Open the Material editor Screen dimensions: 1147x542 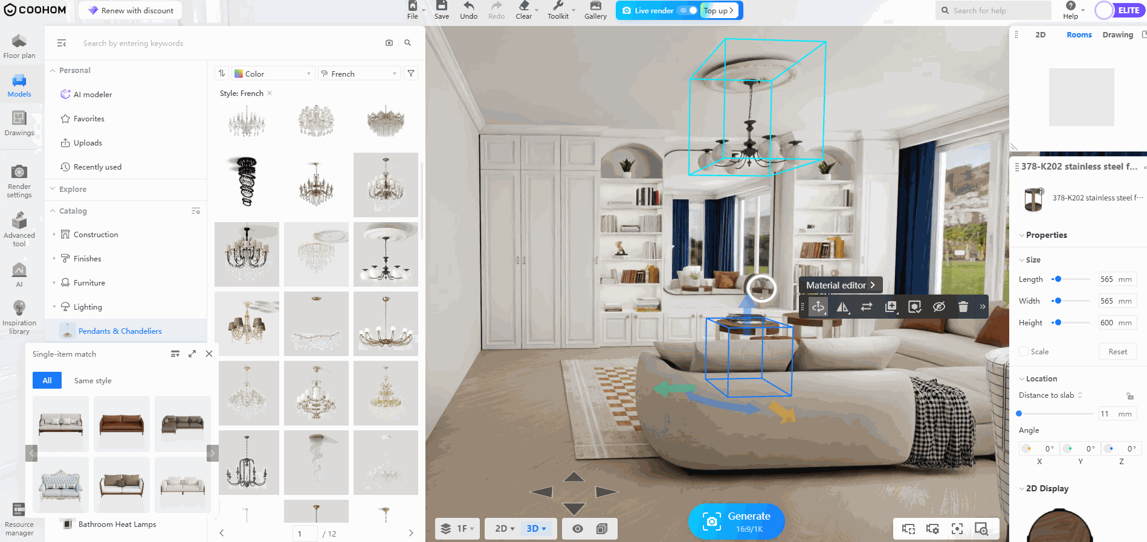pos(841,285)
